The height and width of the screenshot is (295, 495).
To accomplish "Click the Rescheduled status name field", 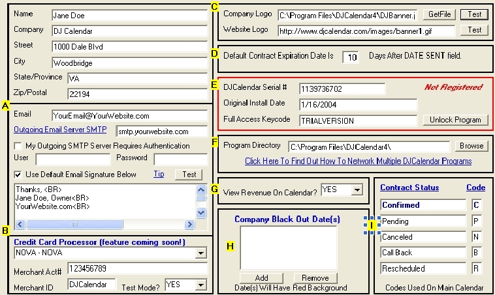I will pyautogui.click(x=423, y=268).
